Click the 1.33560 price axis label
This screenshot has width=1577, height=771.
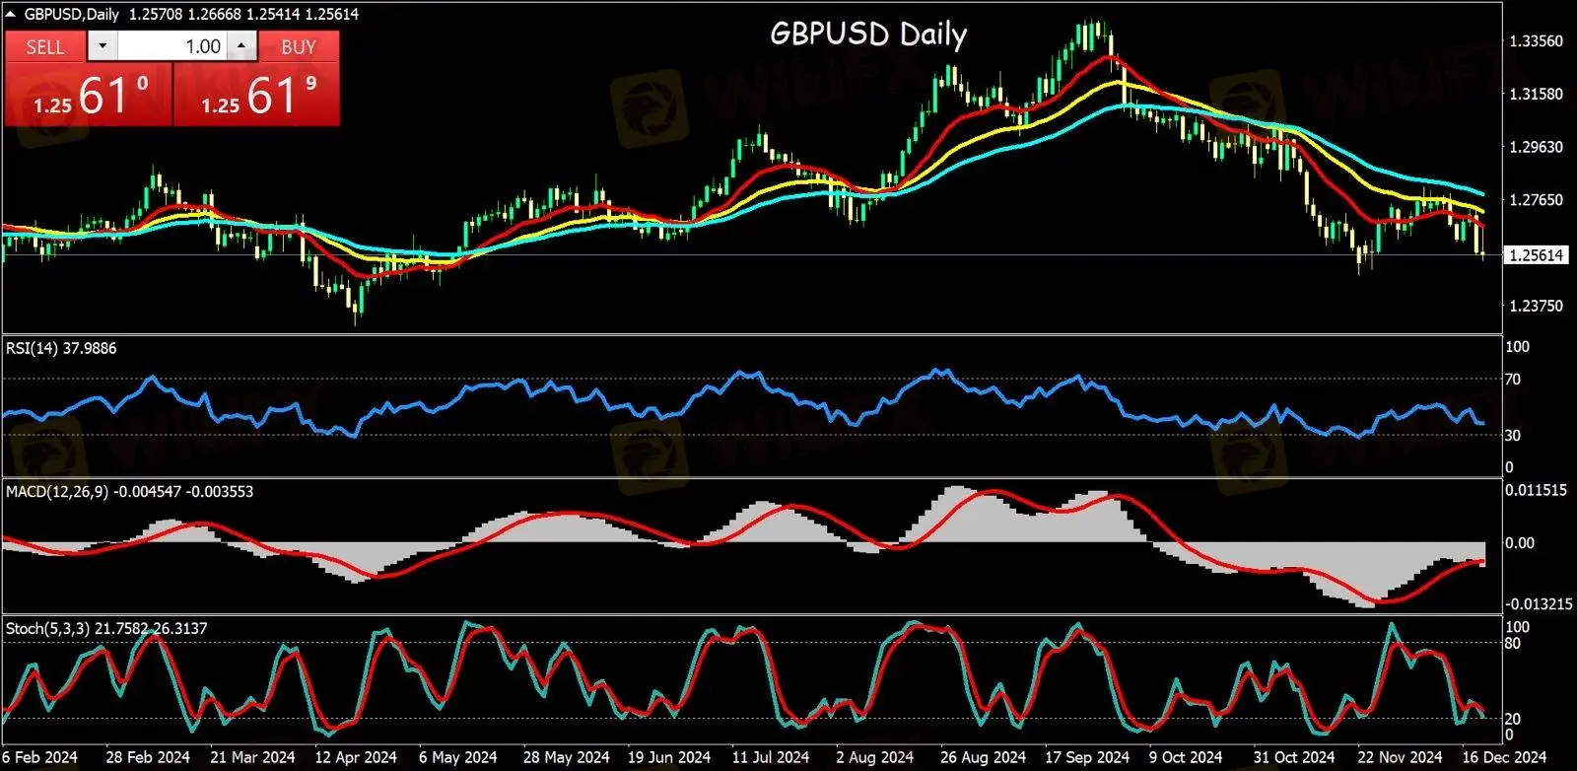point(1536,41)
